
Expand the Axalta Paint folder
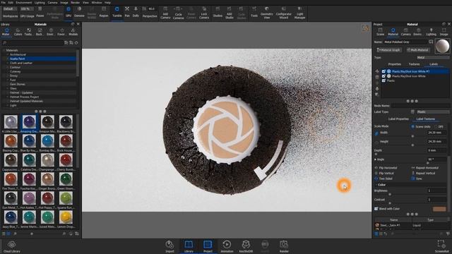[x=8, y=59]
